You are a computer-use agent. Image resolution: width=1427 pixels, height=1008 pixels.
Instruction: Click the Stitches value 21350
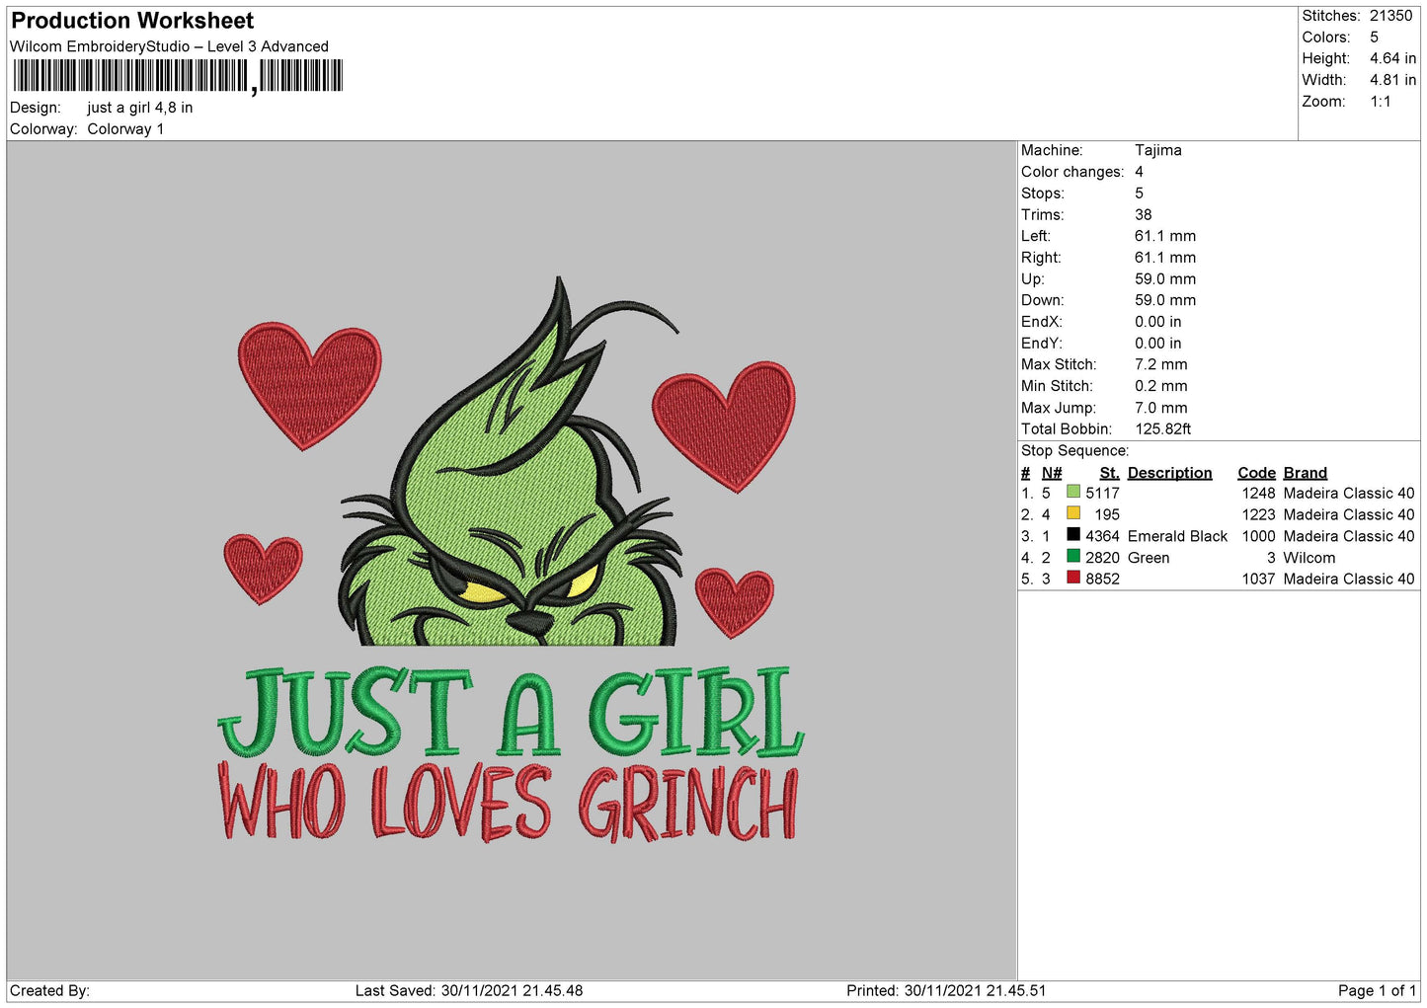tap(1390, 16)
